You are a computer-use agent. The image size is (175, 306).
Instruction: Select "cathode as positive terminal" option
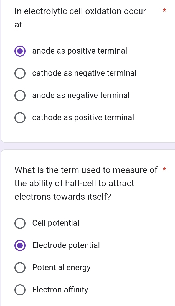click(x=20, y=118)
